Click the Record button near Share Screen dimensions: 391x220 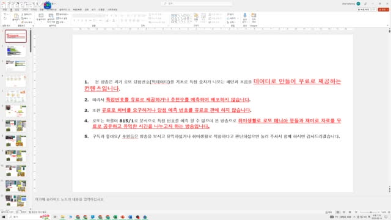point(364,10)
